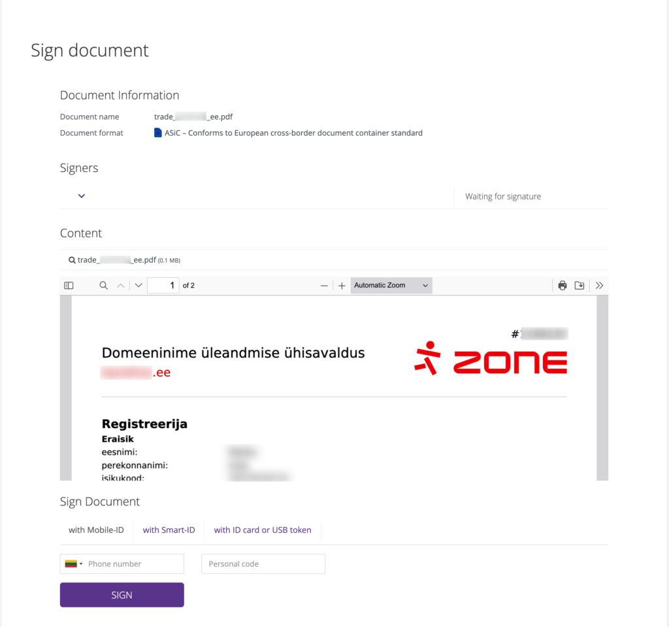Screen dimensions: 669x627
Task: Click the Personal code input field
Action: pyautogui.click(x=263, y=564)
